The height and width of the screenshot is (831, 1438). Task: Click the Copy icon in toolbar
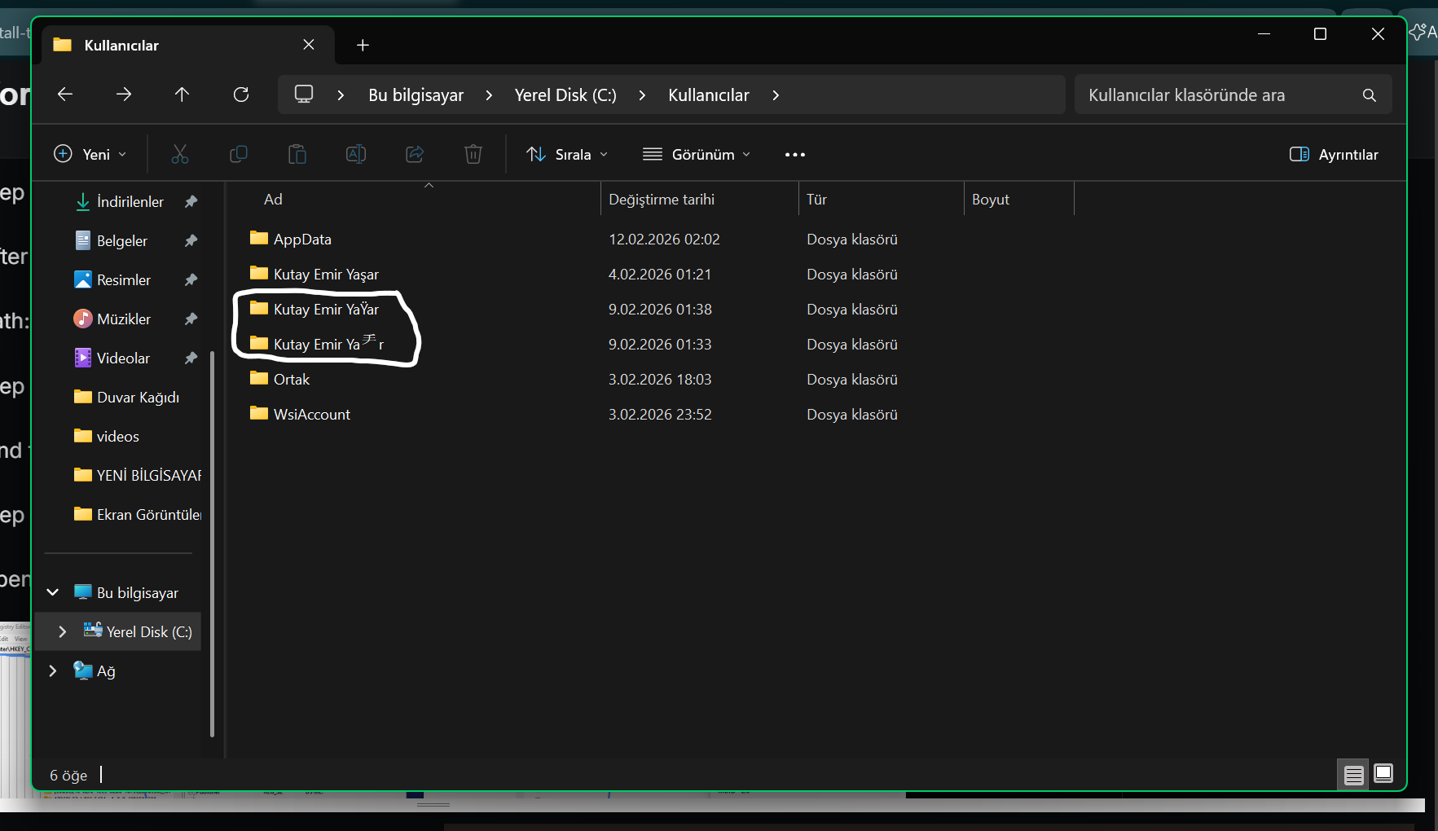(239, 154)
